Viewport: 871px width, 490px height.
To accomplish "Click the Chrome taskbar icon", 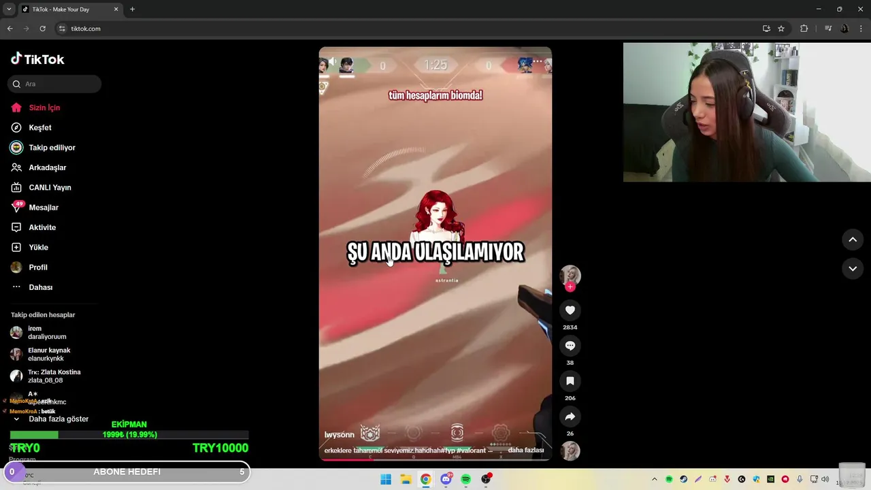I will pyautogui.click(x=425, y=479).
